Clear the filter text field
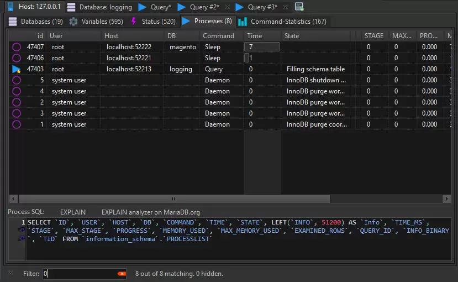Screen dimensions: 458x282 (x=122, y=274)
